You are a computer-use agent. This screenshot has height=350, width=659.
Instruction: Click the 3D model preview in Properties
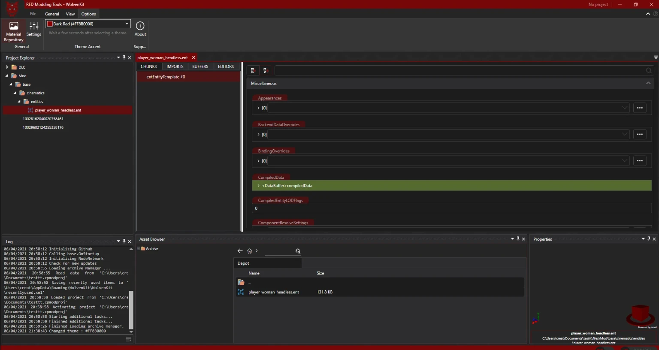(640, 315)
